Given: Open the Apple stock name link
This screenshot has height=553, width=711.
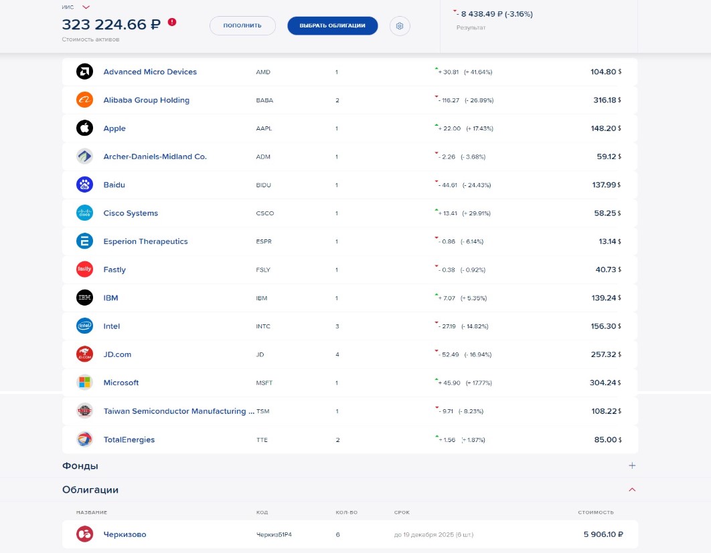Looking at the screenshot, I should 114,128.
